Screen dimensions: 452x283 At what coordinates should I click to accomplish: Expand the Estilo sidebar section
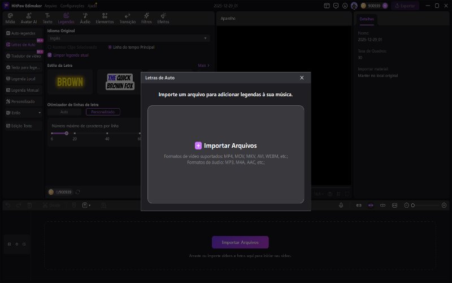pyautogui.click(x=23, y=113)
